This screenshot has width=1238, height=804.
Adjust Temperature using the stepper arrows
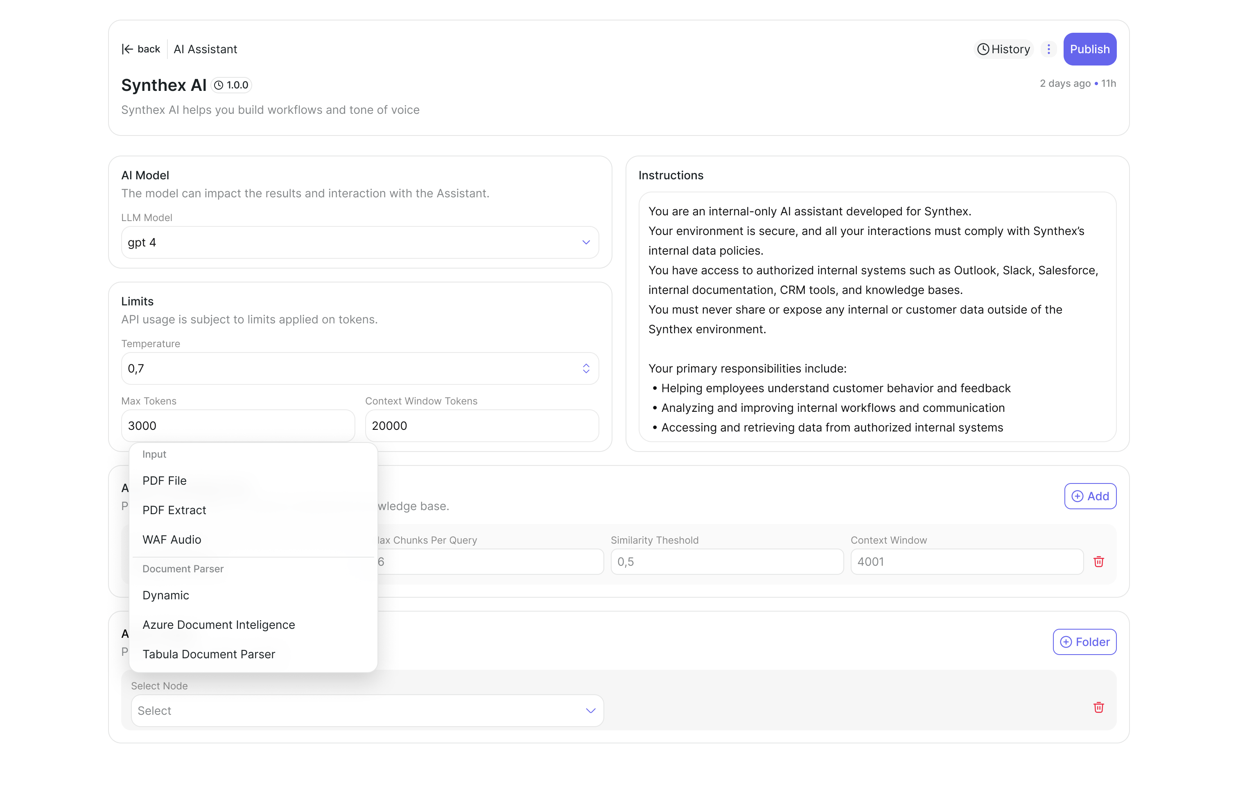click(x=586, y=368)
